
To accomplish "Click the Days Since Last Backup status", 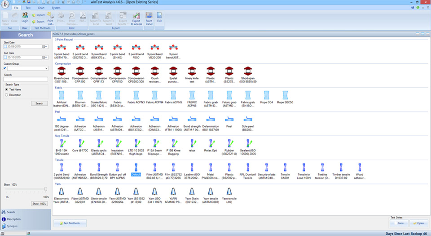I will [x=406, y=233].
